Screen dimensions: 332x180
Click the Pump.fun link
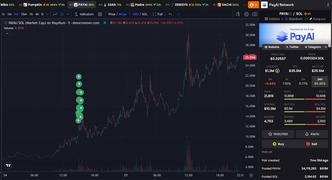[317, 19]
